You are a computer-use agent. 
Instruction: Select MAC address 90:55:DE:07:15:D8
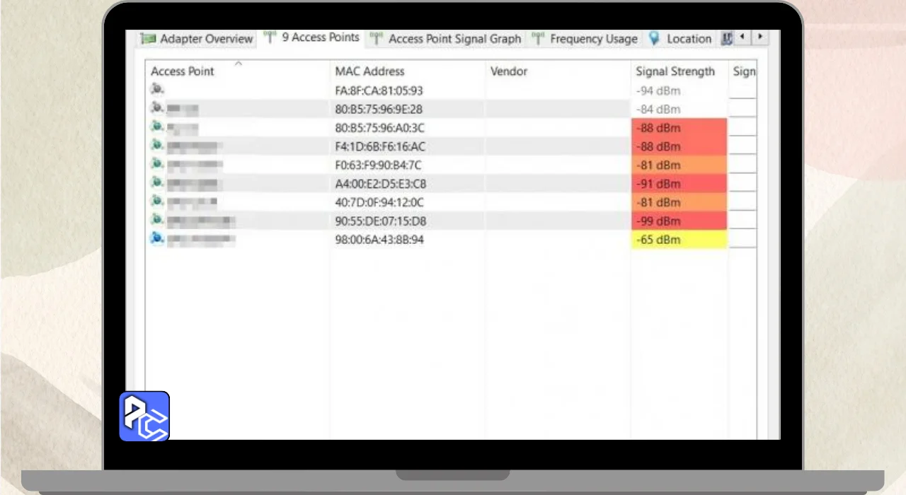(380, 221)
